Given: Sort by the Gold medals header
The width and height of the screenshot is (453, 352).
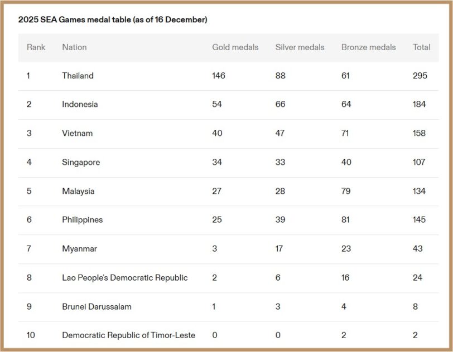Looking at the screenshot, I should click(x=235, y=47).
